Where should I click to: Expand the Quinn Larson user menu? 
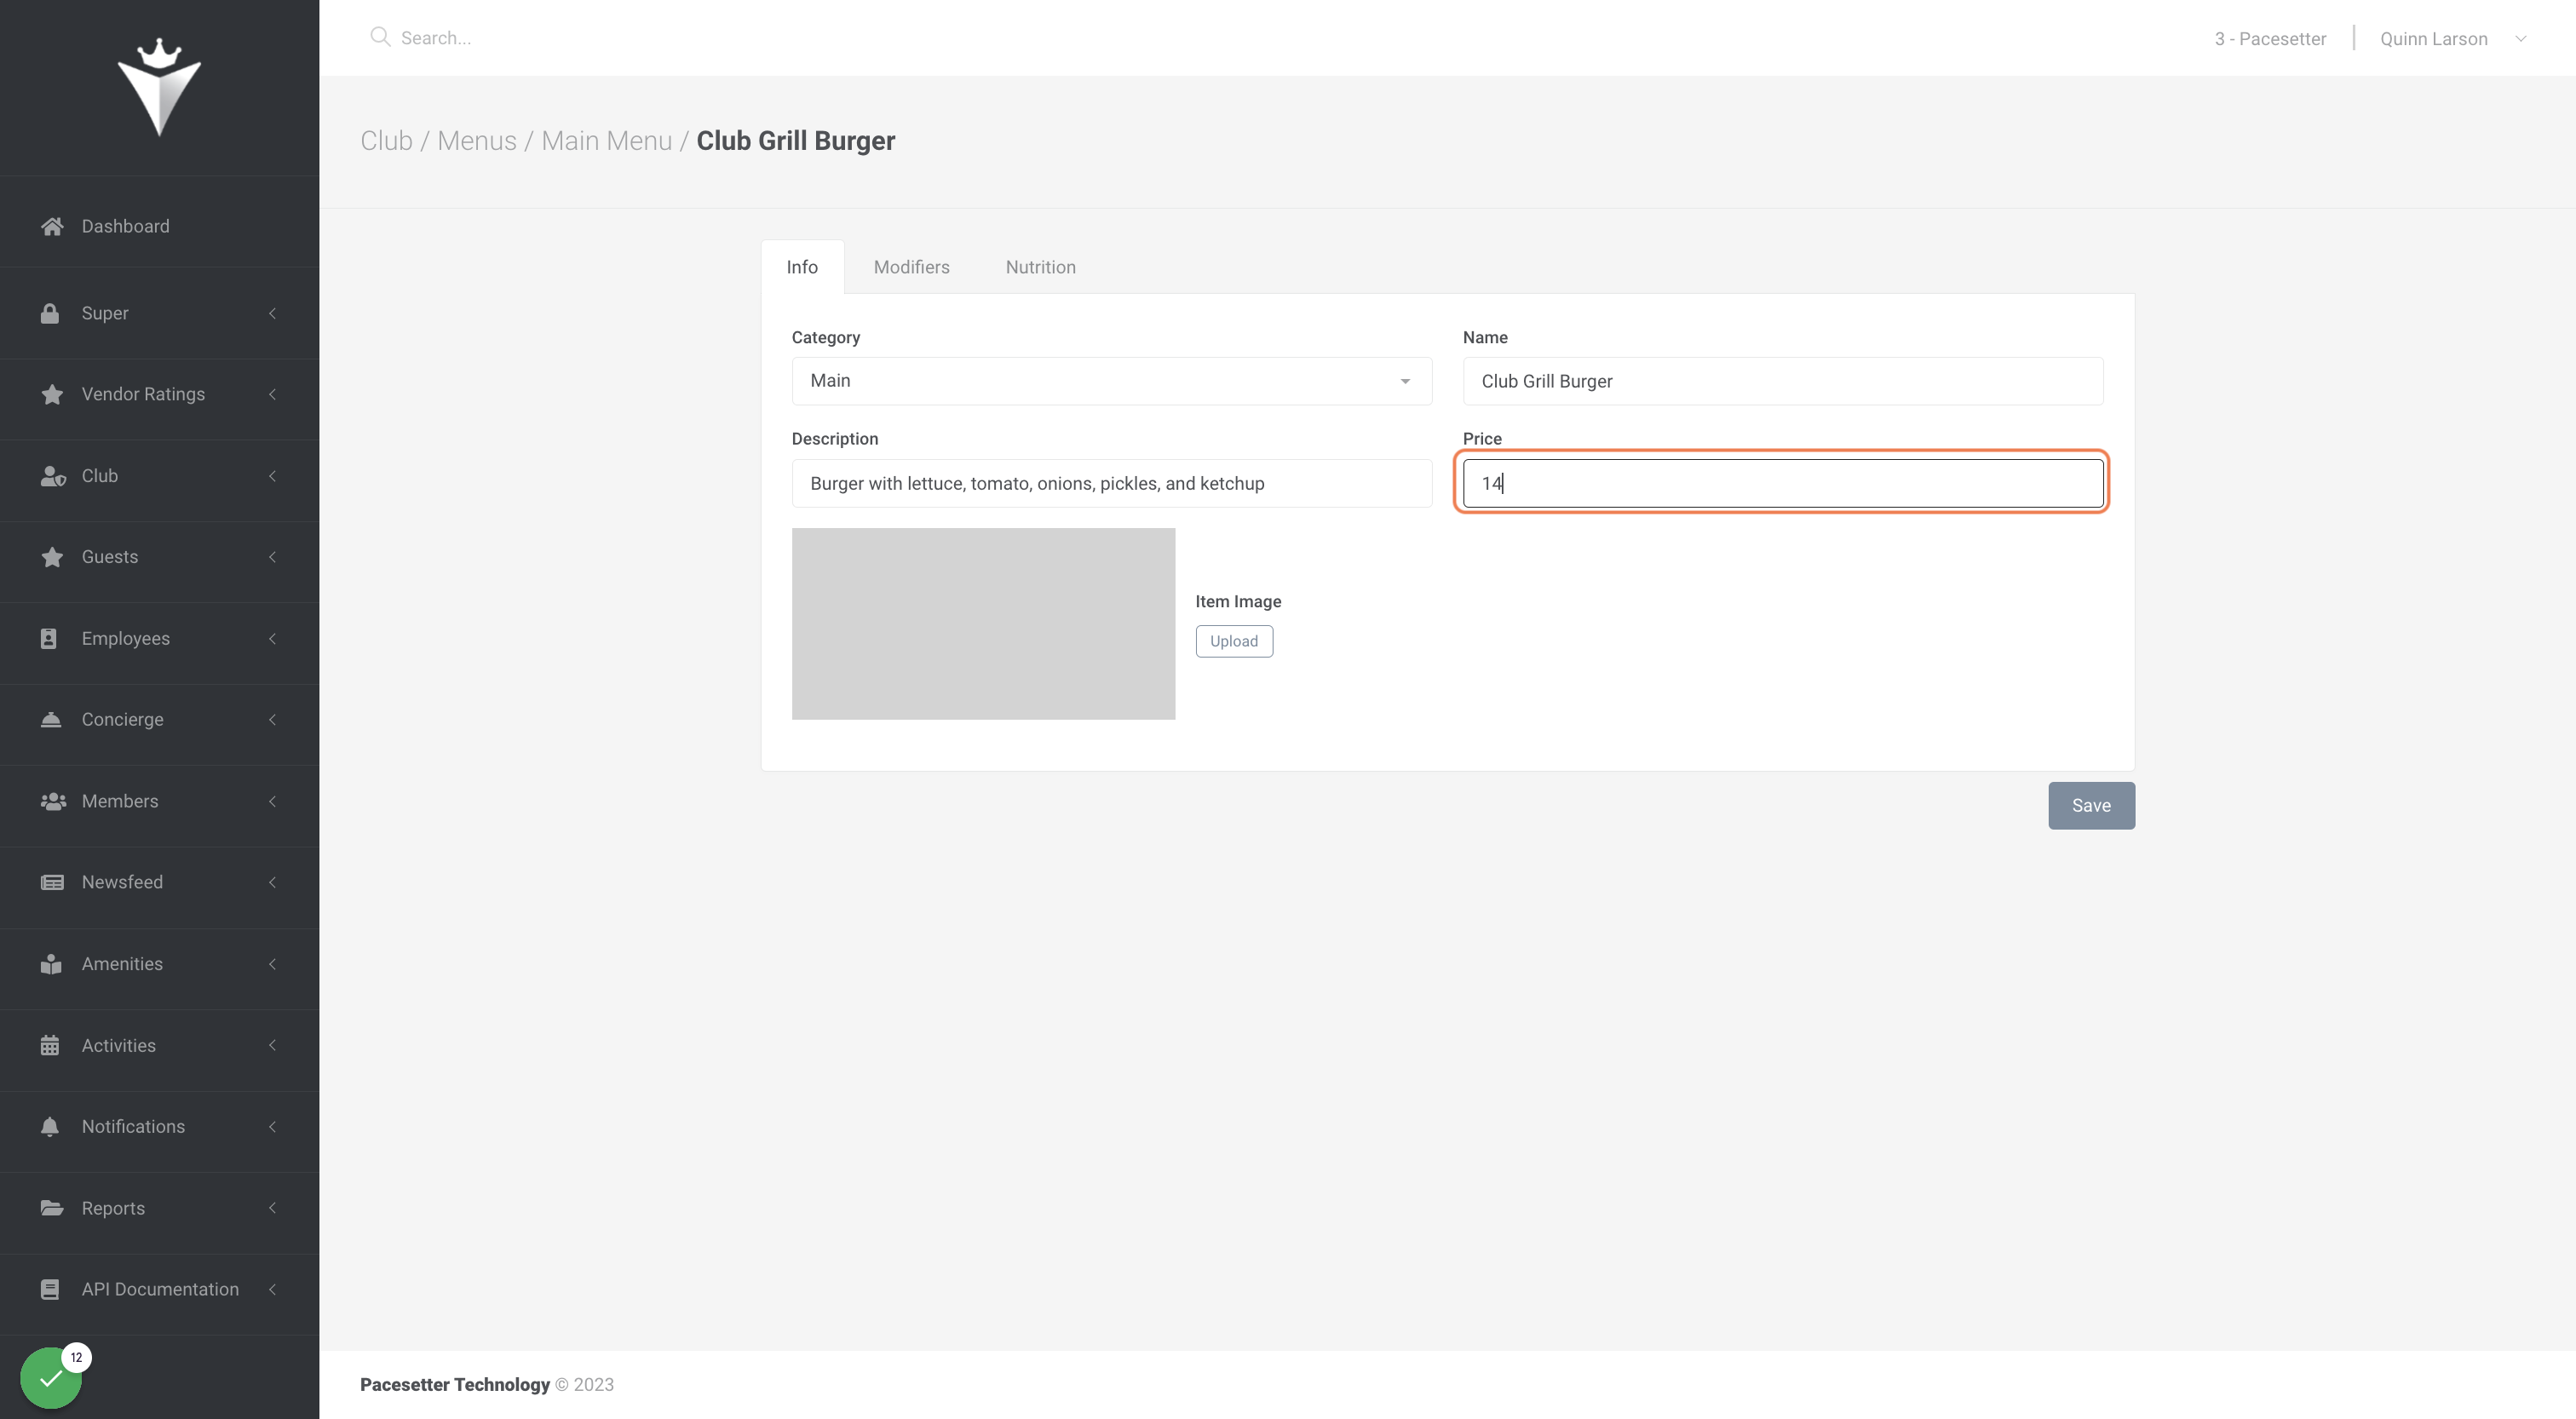[2453, 39]
